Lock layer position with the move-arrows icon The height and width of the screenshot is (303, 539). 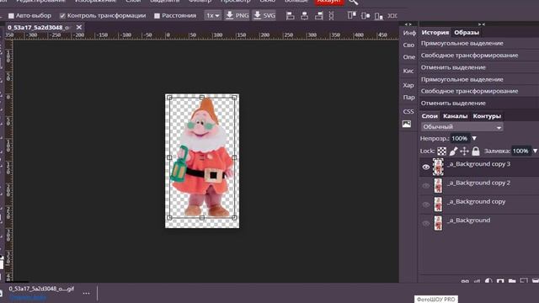[464, 151]
